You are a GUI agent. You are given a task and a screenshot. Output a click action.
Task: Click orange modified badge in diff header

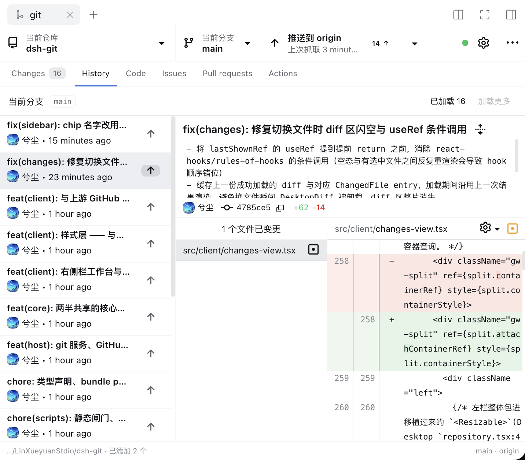pos(512,229)
